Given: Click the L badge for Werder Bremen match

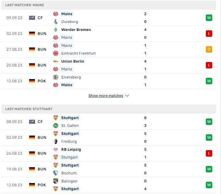Looking at the screenshot, I should click(x=209, y=34).
